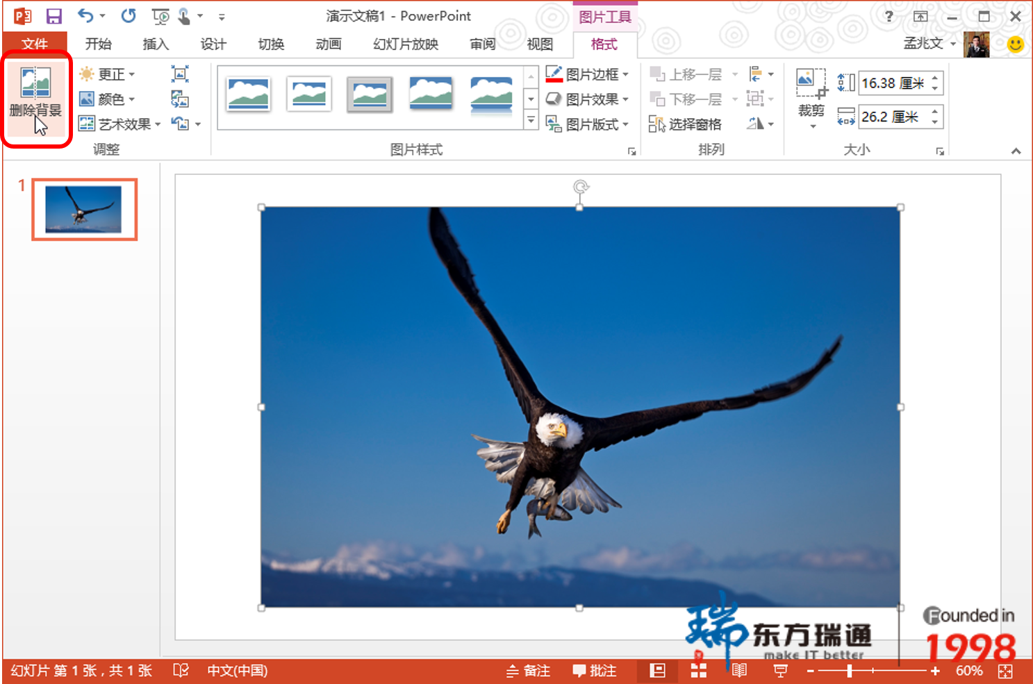1033x684 pixels.
Task: Switch to the 动画 tab
Action: pos(329,44)
